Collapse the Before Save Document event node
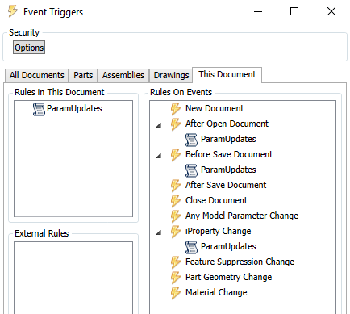The height and width of the screenshot is (314, 350). point(159,156)
